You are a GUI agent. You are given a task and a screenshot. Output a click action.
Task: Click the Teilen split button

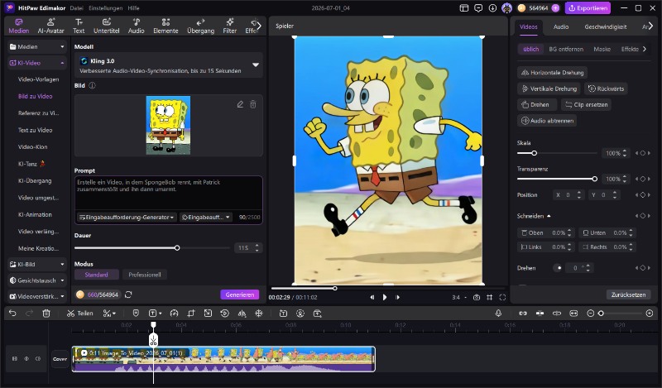79,314
